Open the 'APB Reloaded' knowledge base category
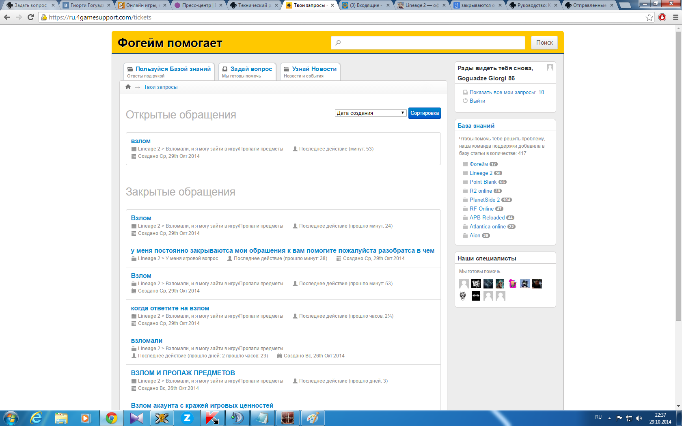682x426 pixels. [x=487, y=218]
